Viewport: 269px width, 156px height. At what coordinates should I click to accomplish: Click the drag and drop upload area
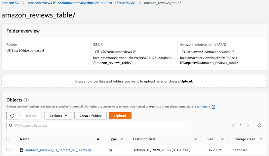click(134, 81)
